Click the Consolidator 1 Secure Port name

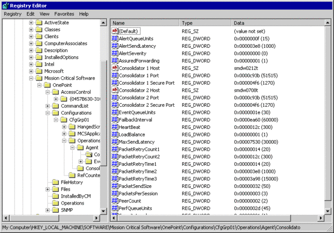click(147, 83)
